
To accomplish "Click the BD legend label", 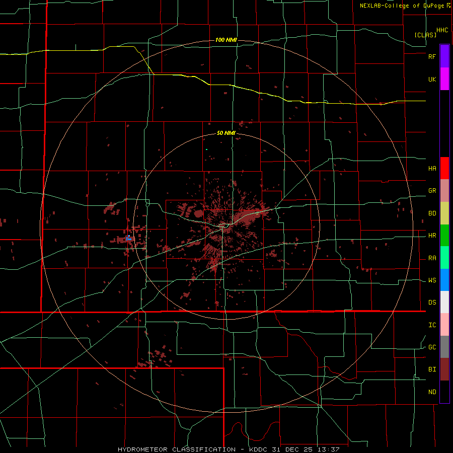I will coord(432,213).
